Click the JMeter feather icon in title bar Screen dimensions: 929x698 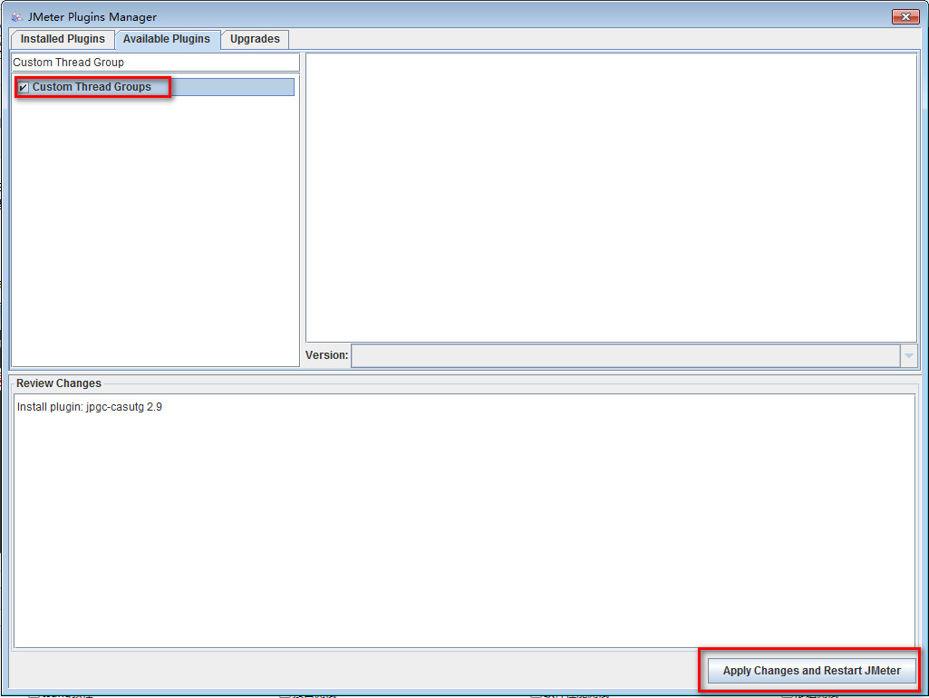[x=16, y=16]
